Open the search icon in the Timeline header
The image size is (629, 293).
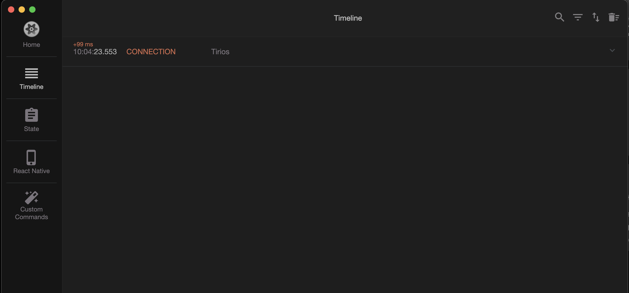point(559,17)
